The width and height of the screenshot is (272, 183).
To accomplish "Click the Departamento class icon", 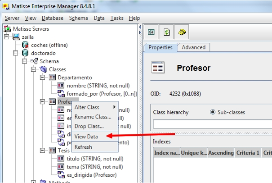I will coord(52,77).
